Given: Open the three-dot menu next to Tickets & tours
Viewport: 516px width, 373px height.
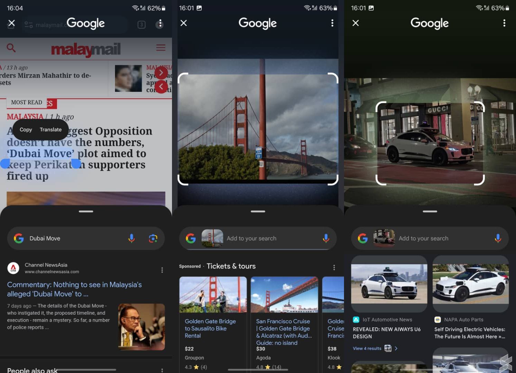Looking at the screenshot, I should [x=334, y=267].
